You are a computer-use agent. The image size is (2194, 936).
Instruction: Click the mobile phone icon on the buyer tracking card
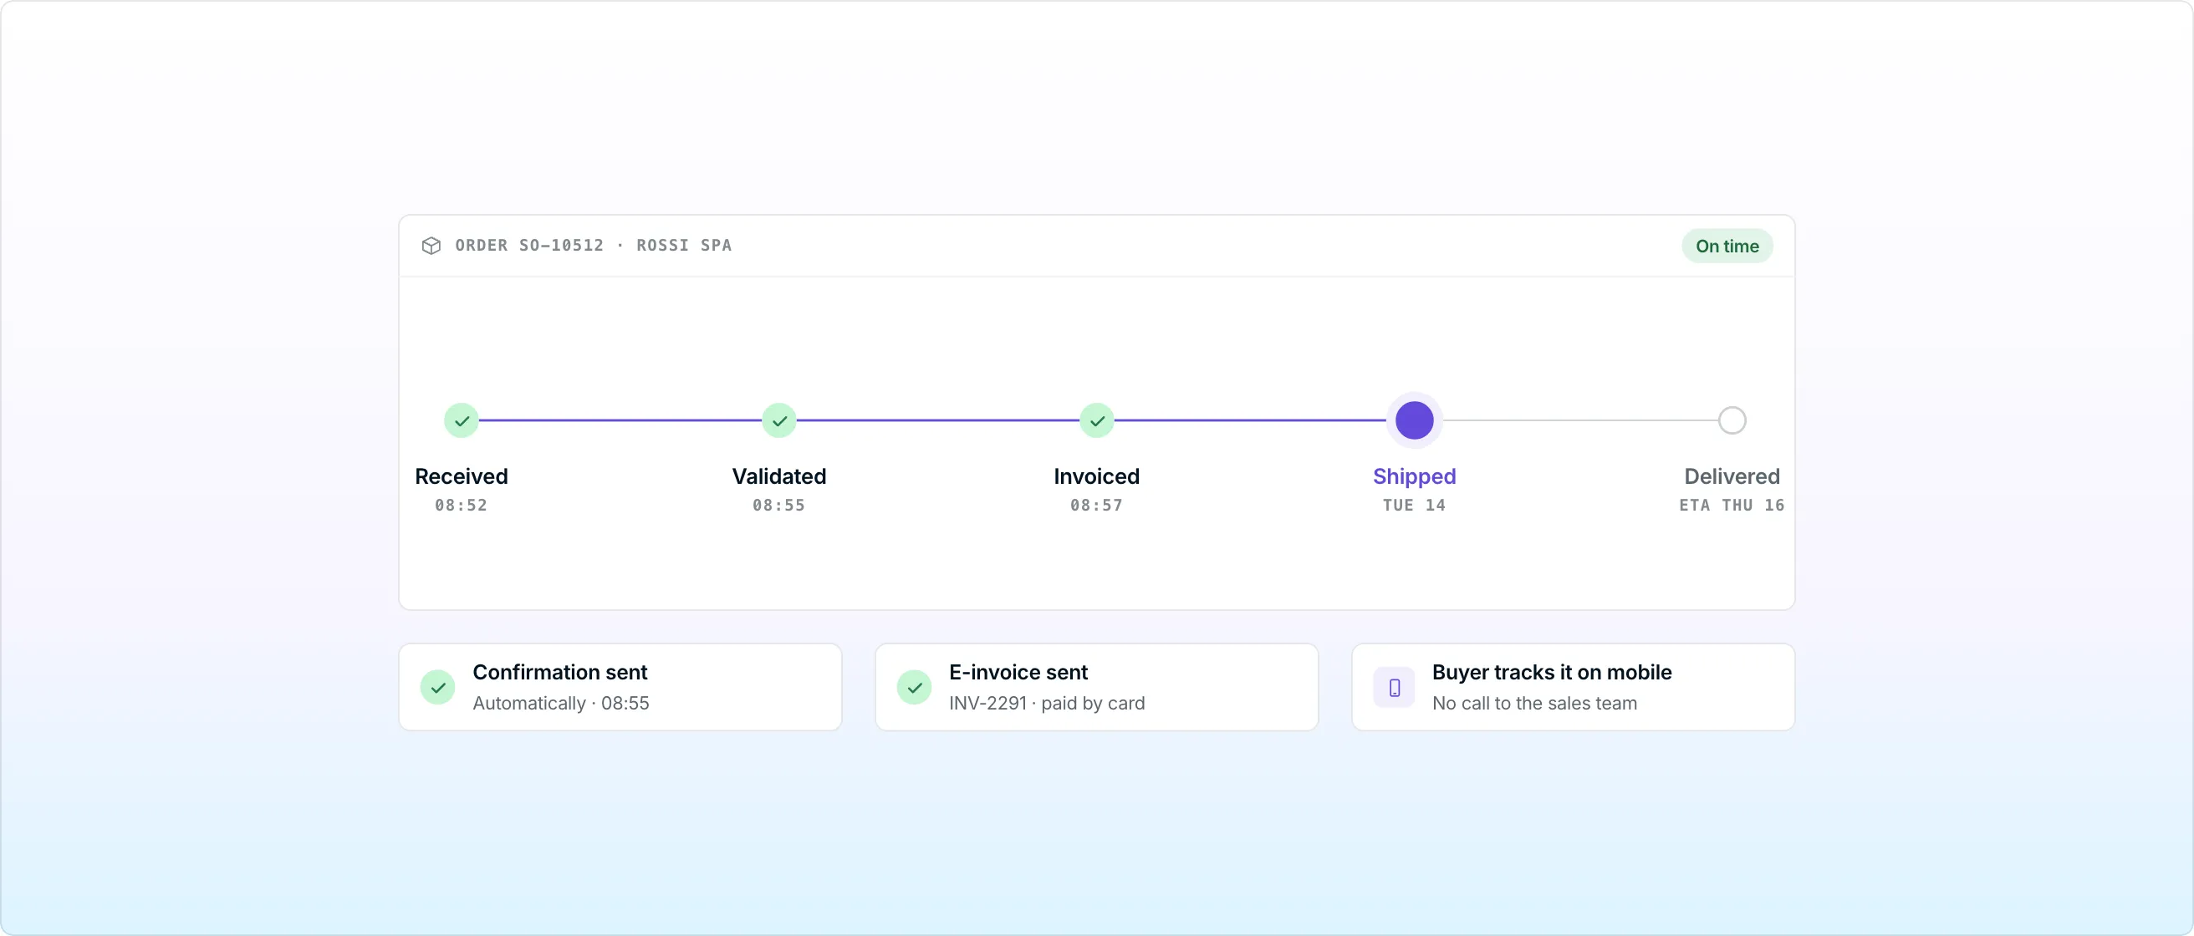(x=1395, y=688)
